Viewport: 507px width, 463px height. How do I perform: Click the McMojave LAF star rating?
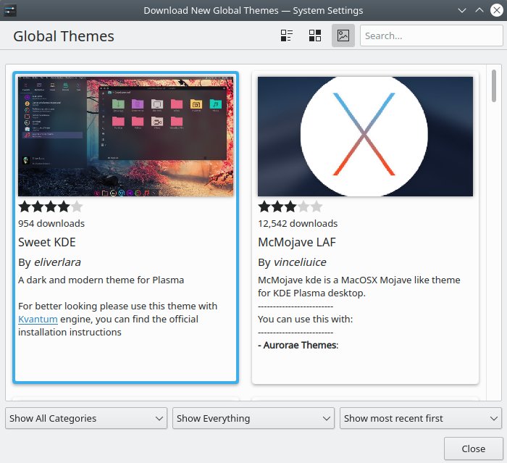(290, 207)
